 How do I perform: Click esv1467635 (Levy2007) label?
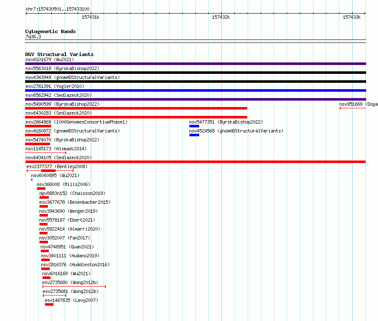[71, 300]
